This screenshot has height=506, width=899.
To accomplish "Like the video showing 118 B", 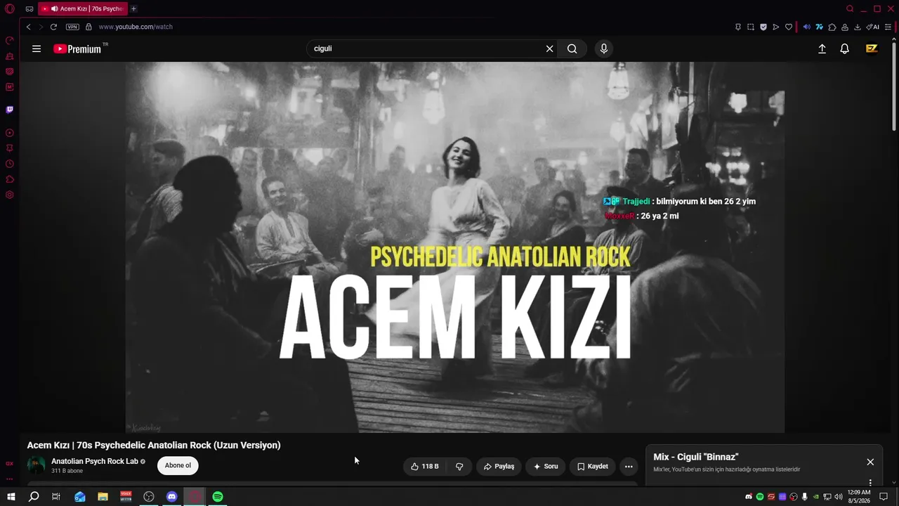I will 425,466.
